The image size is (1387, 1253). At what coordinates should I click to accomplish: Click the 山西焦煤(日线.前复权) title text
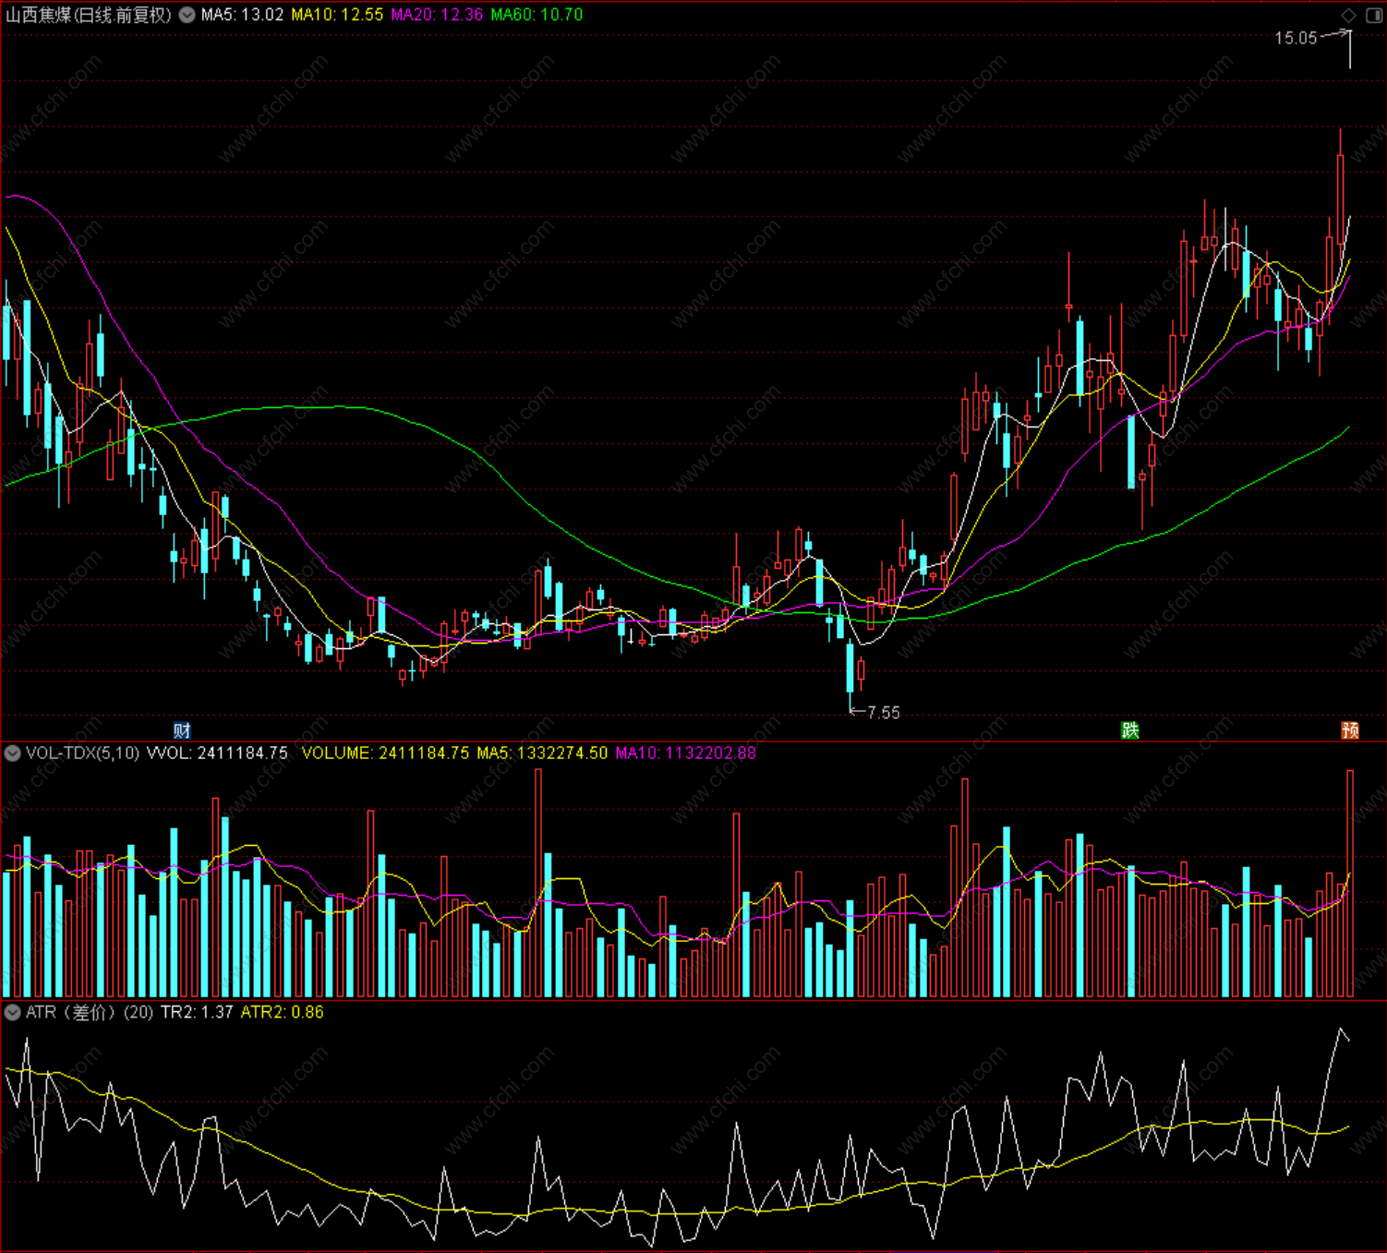(x=89, y=15)
